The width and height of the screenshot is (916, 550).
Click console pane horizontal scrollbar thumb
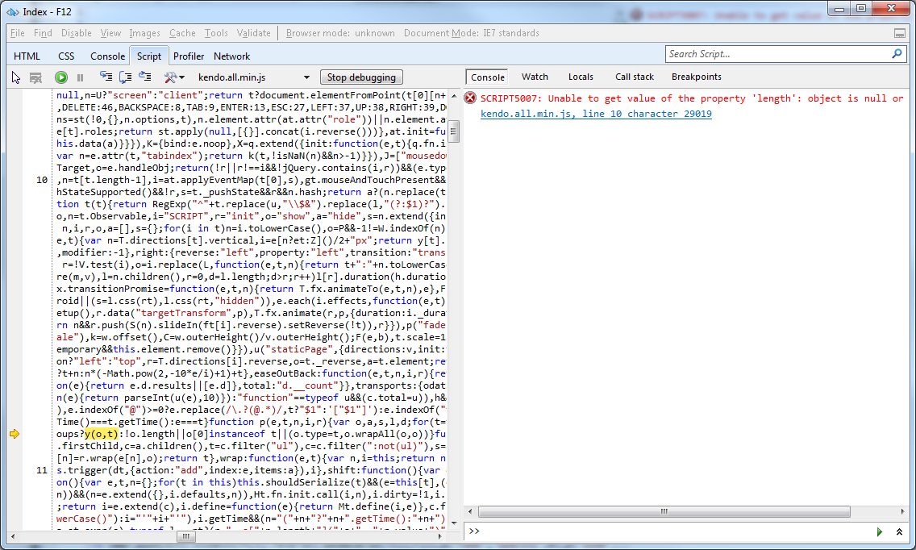click(x=664, y=511)
